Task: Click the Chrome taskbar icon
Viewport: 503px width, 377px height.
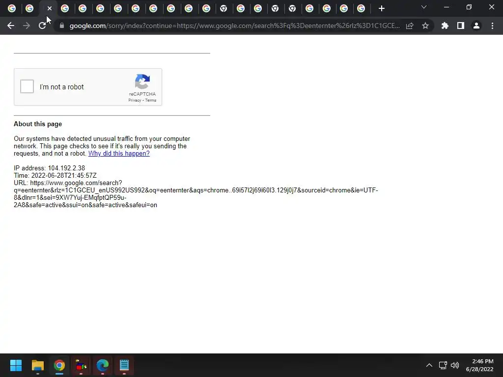Action: click(x=59, y=365)
